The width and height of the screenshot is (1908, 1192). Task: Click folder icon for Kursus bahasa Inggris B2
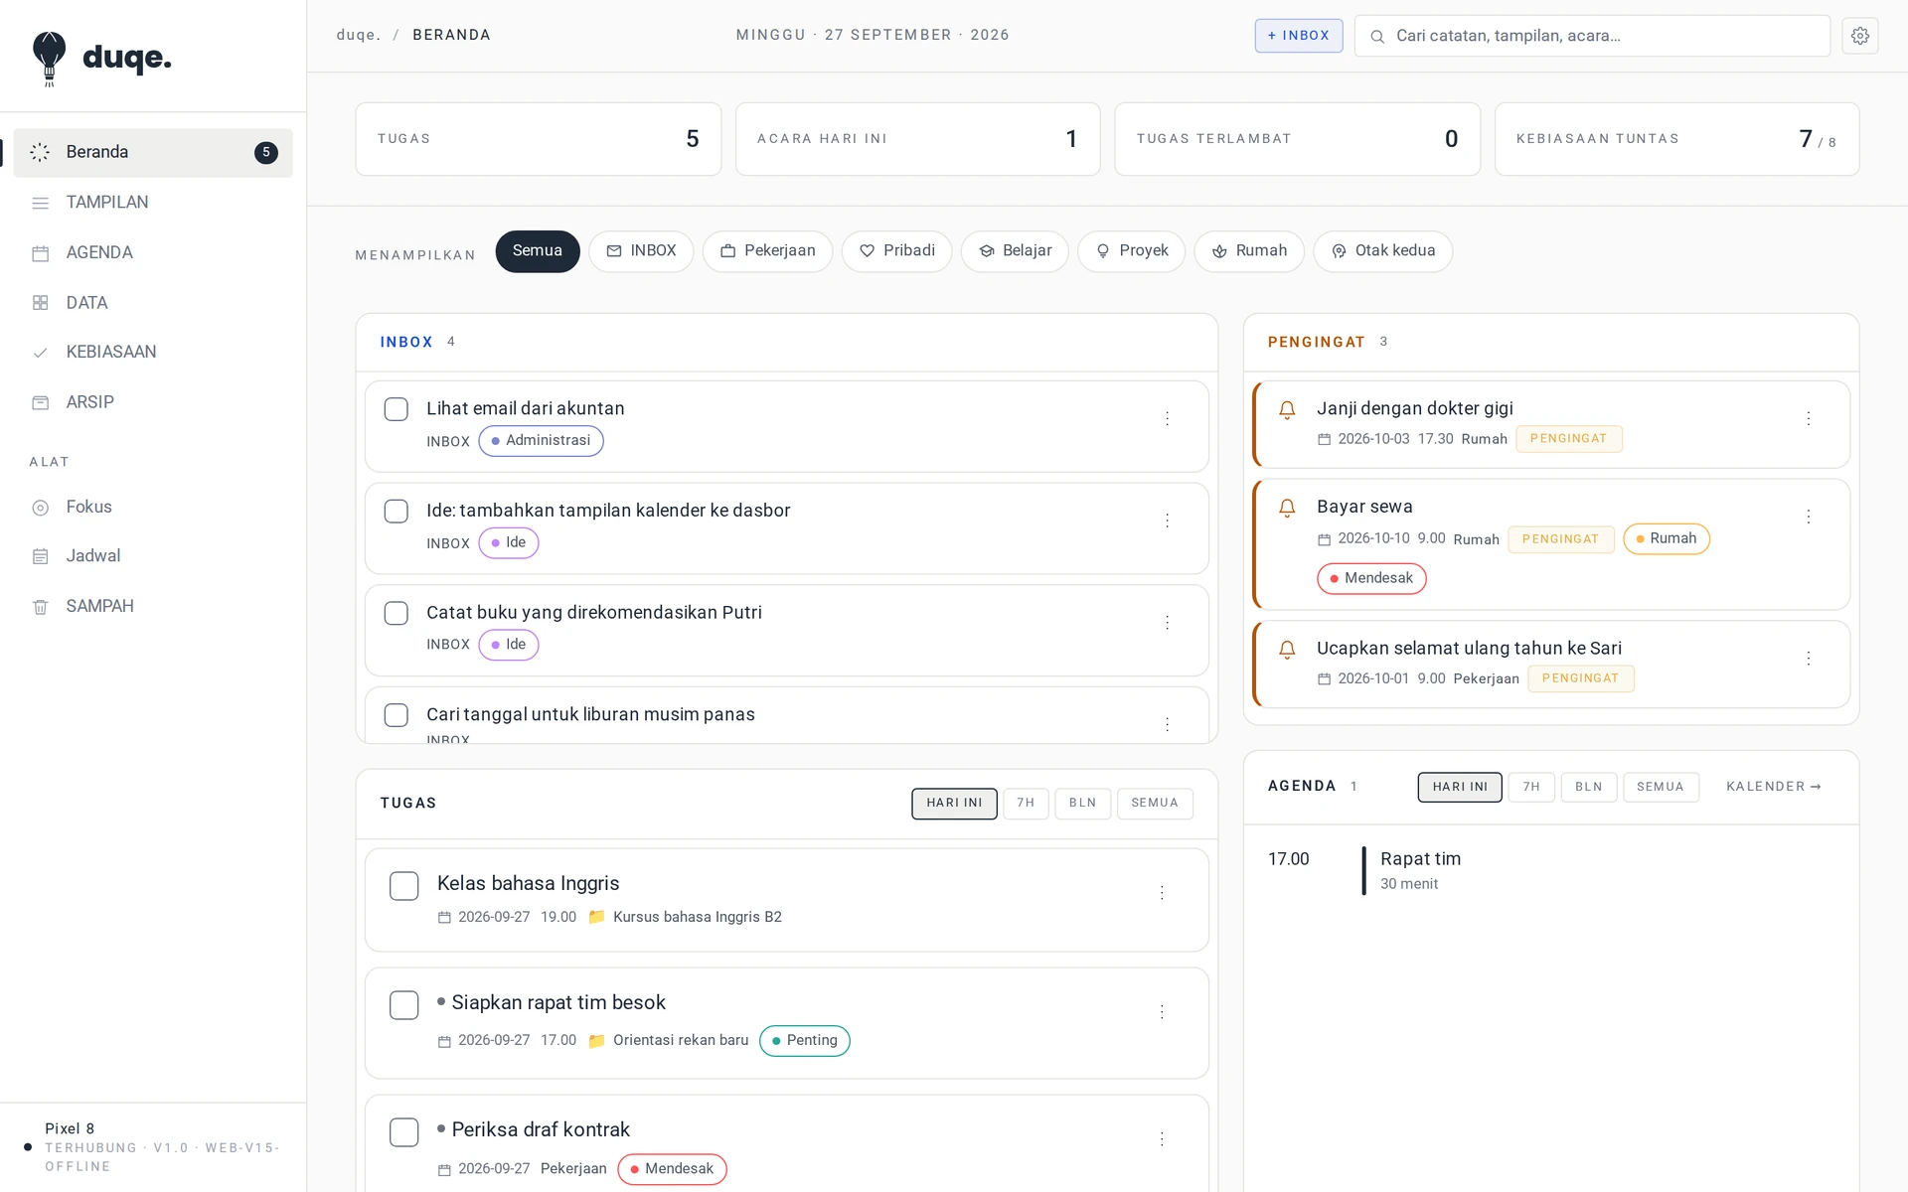tap(596, 917)
